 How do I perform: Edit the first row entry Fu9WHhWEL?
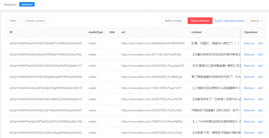[x=260, y=43]
